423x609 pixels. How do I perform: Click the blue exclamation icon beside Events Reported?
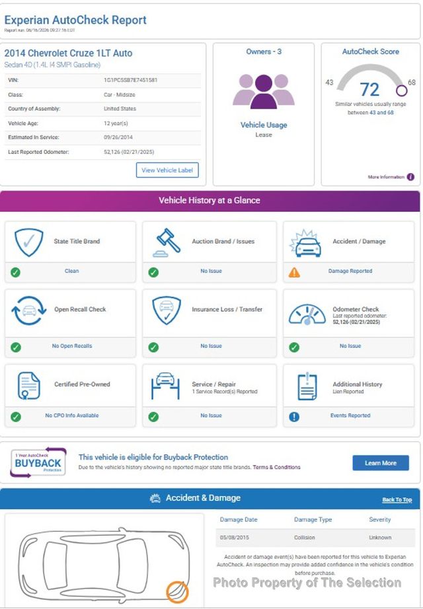coord(294,417)
